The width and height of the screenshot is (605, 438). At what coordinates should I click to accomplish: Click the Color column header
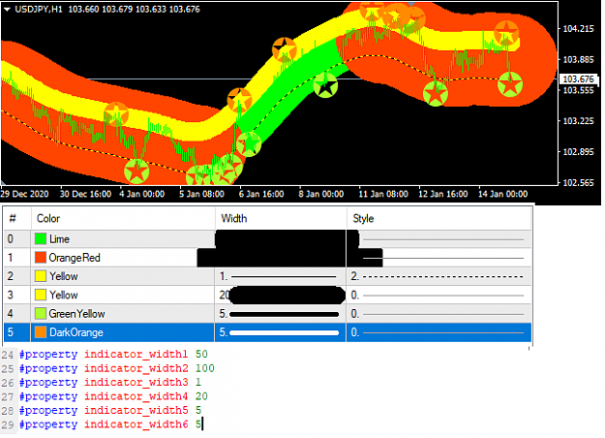(x=123, y=219)
